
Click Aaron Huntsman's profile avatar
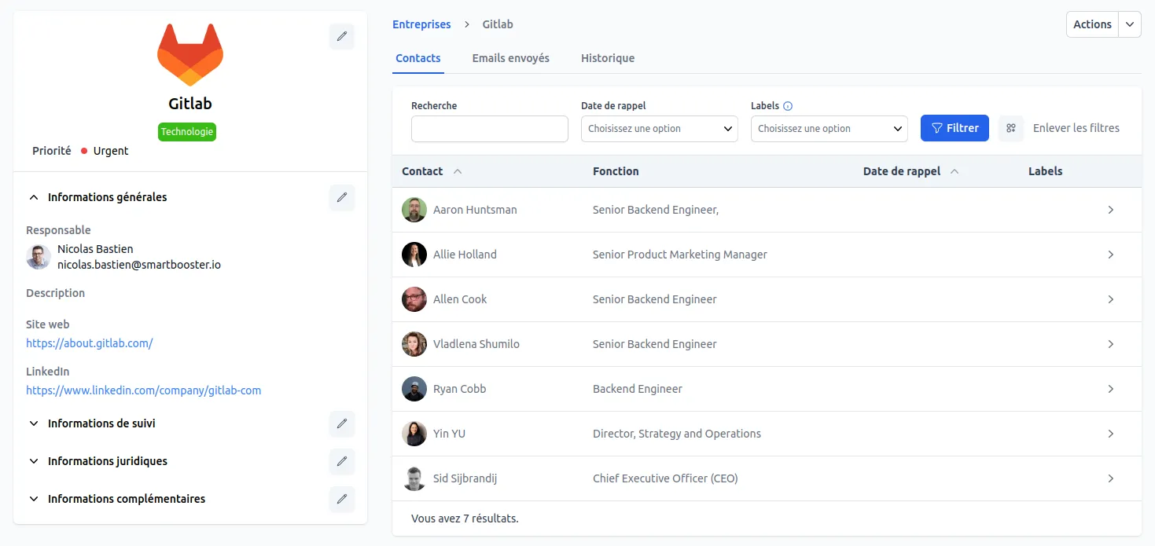(414, 210)
